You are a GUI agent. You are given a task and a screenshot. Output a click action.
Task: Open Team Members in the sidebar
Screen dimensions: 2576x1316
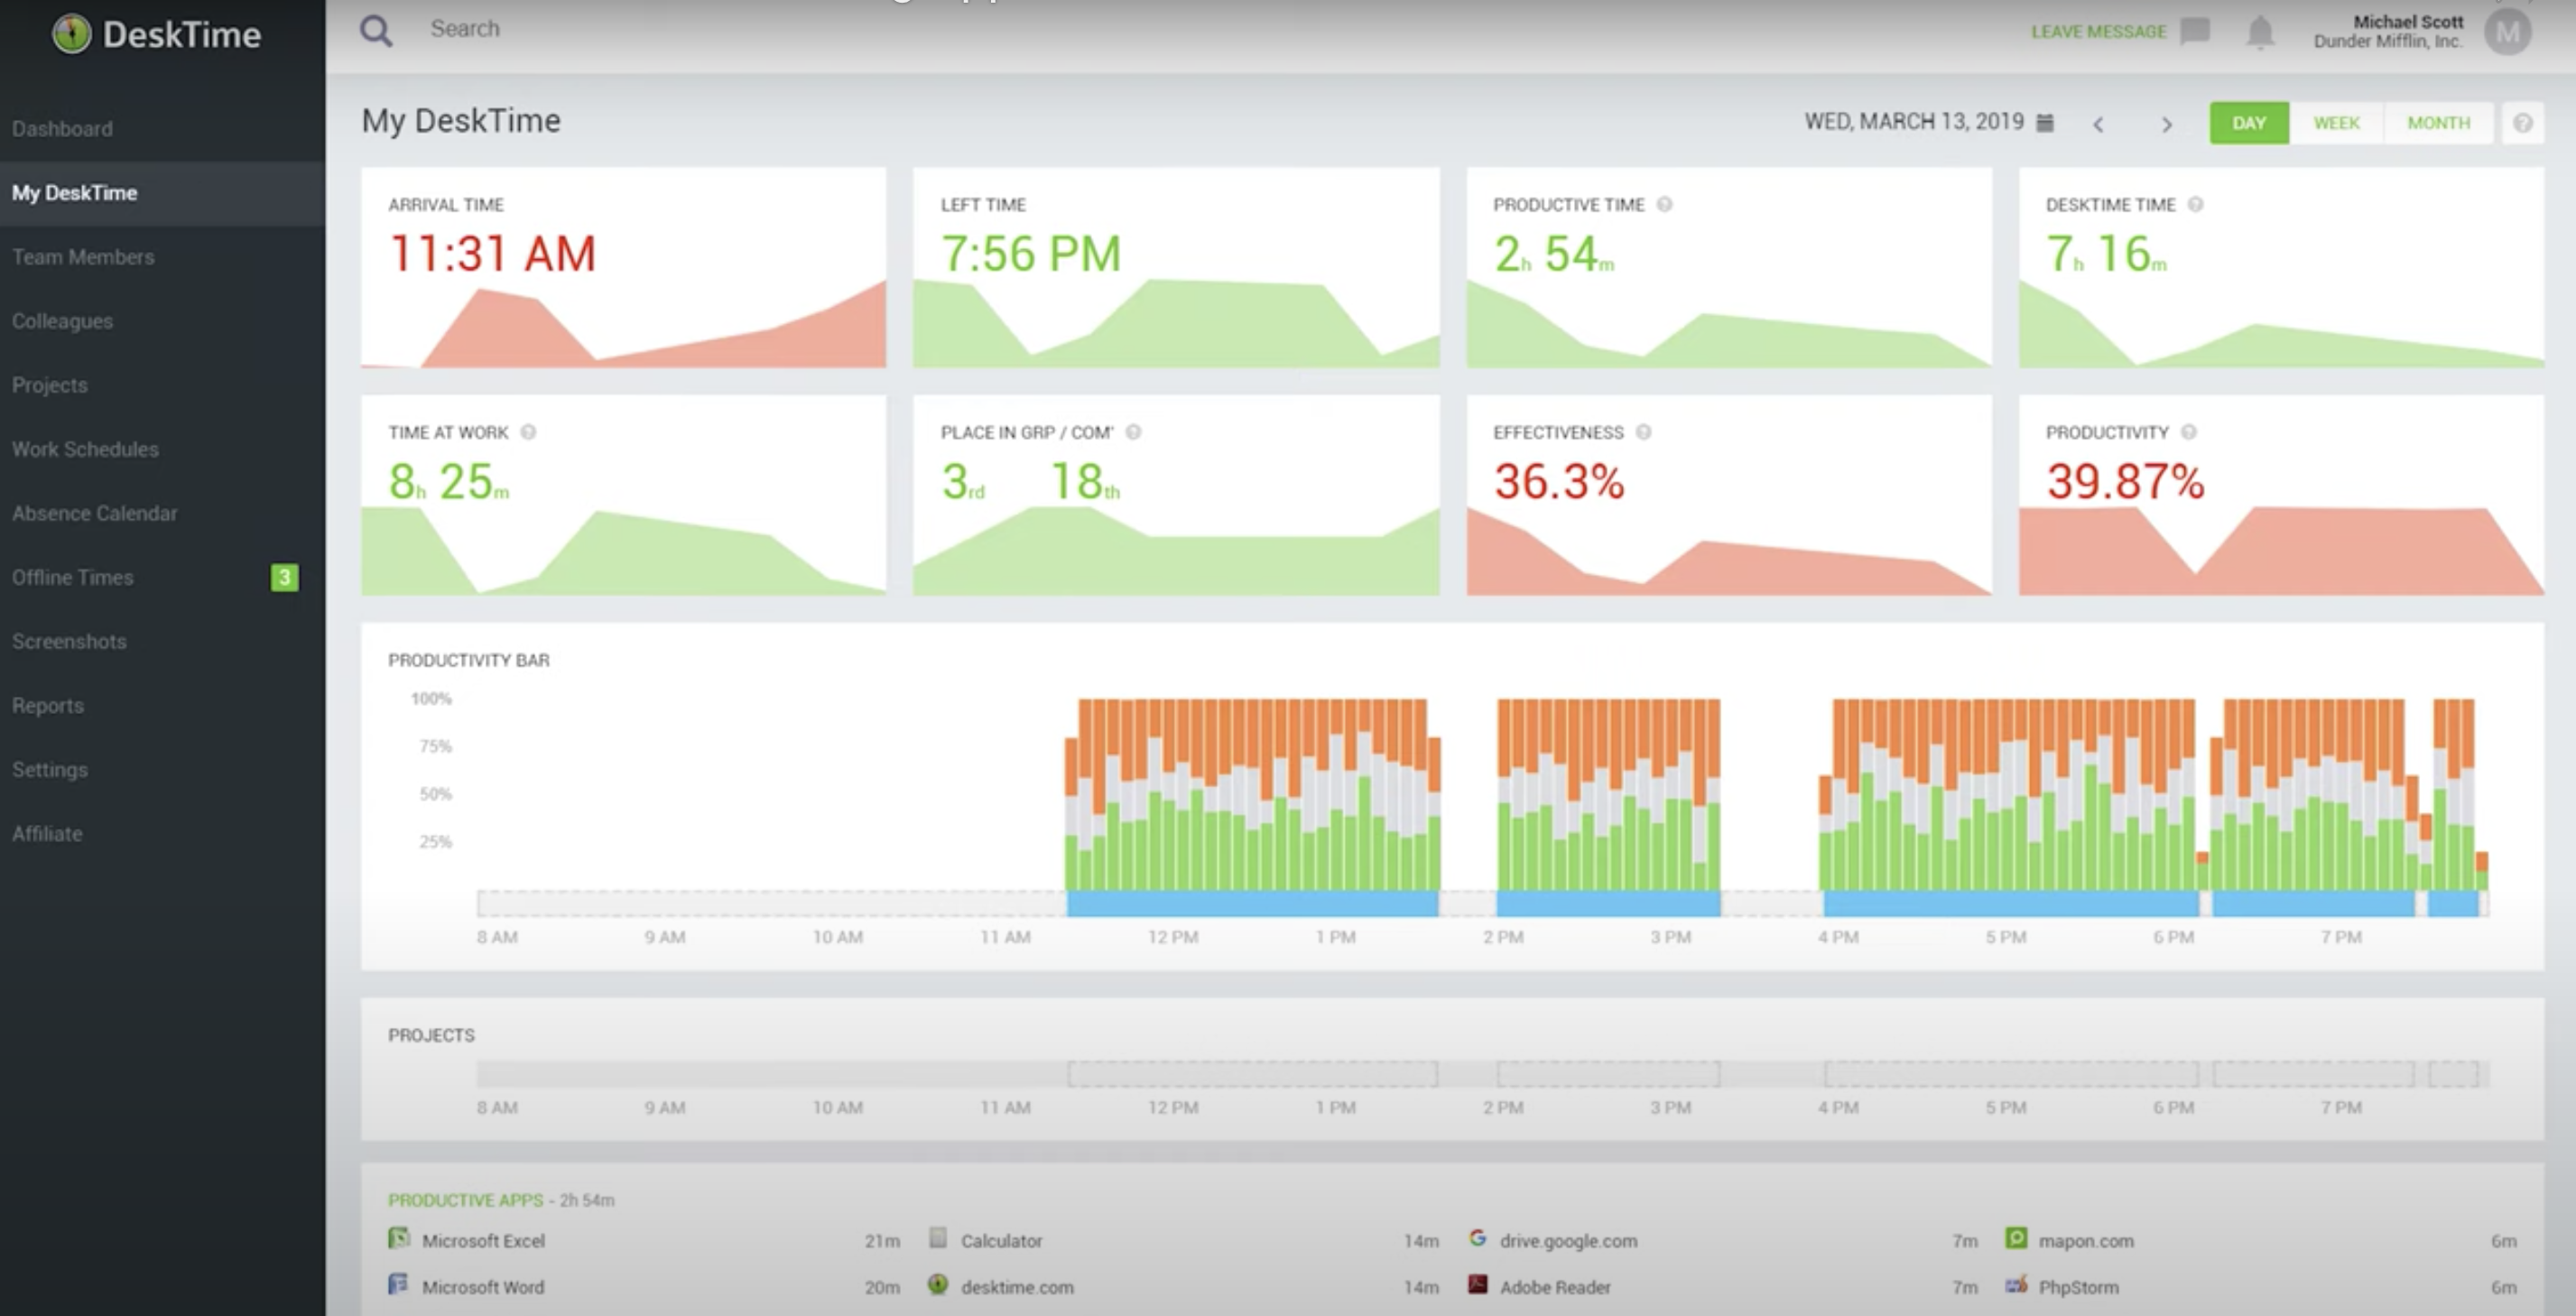(x=84, y=257)
